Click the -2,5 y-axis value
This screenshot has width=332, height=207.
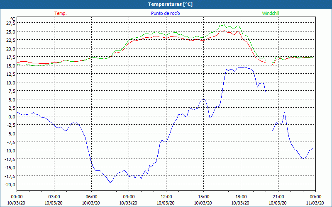(11, 125)
